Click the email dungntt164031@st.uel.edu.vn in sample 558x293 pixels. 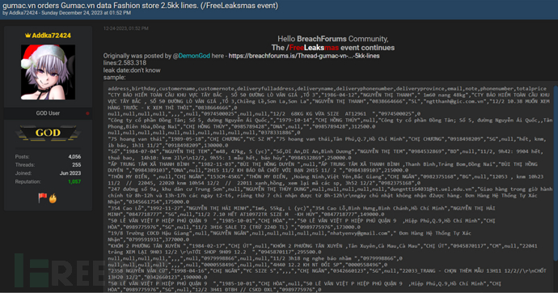[431, 189]
